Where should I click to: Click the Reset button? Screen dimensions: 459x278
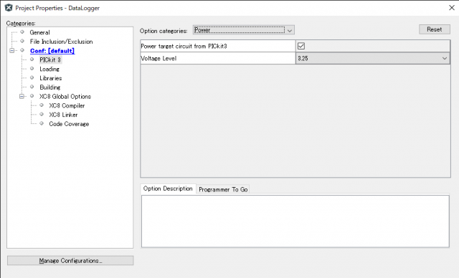coord(435,29)
